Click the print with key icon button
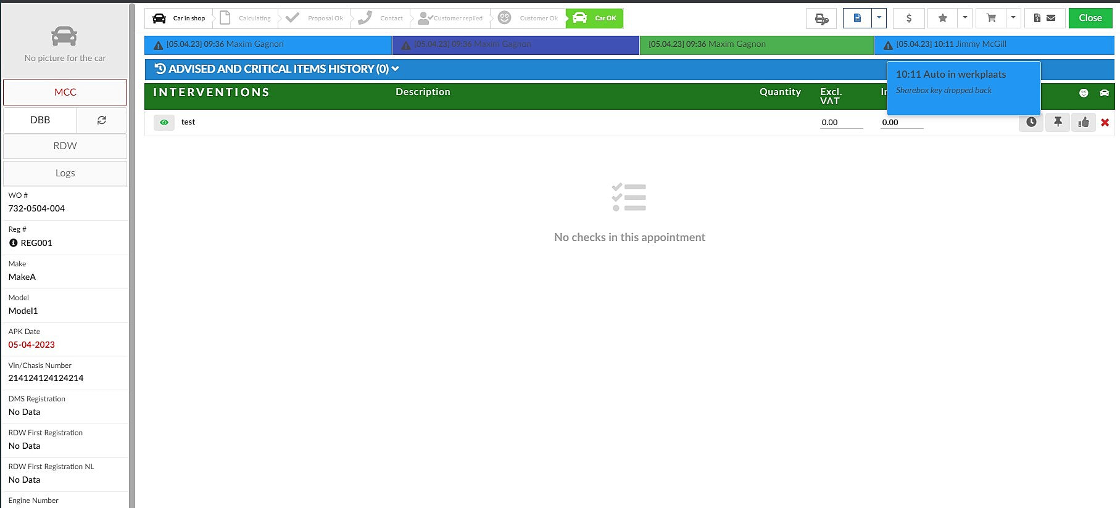Viewport: 1120px width, 508px height. 821,18
